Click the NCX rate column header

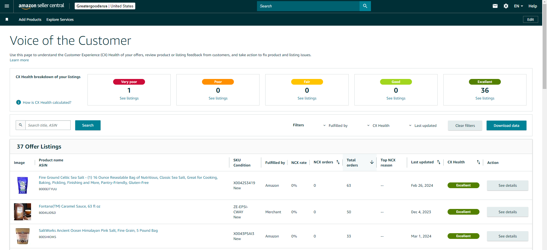click(299, 162)
